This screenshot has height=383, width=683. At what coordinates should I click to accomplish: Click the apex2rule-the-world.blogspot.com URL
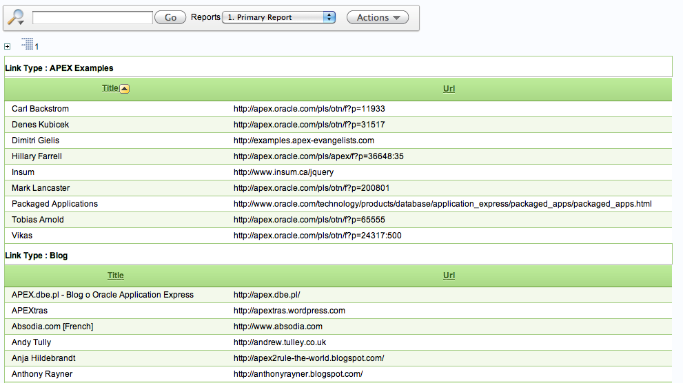(x=309, y=358)
